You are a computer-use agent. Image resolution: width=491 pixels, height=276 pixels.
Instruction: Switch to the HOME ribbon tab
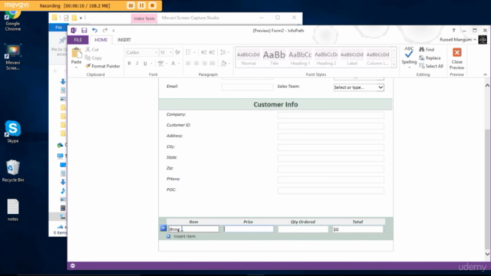[101, 40]
